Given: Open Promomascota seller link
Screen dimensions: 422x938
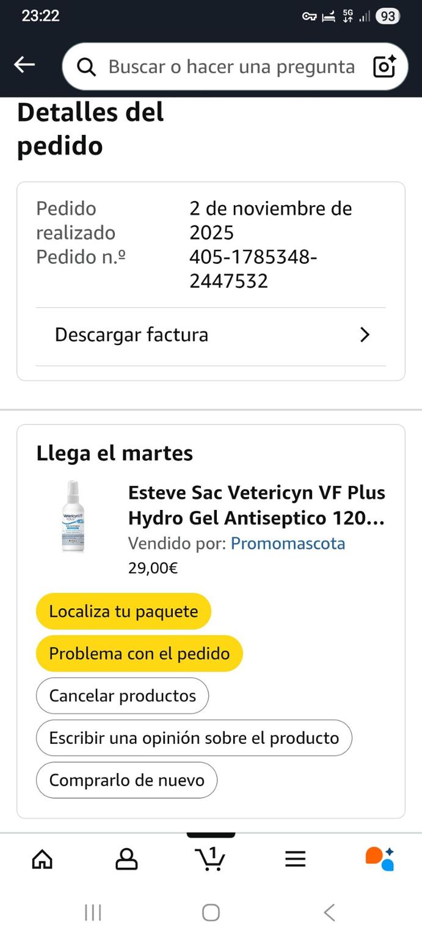Looking at the screenshot, I should [x=288, y=544].
